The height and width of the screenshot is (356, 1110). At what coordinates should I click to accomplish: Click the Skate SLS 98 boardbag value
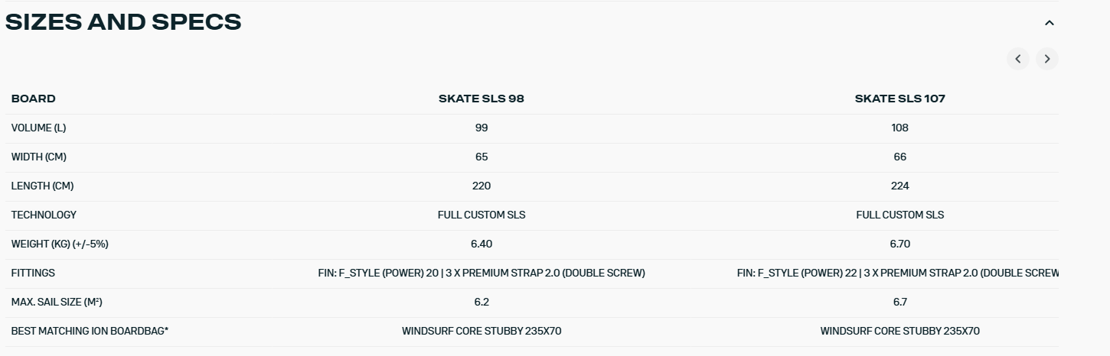[481, 331]
